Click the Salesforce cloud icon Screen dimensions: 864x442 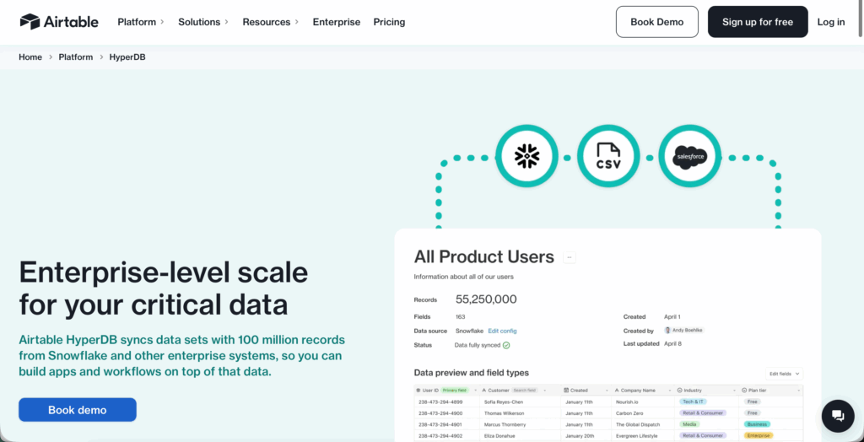point(689,157)
